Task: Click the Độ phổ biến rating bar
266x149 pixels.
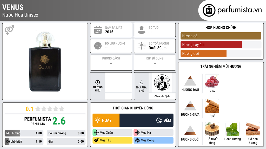Action: point(24,141)
